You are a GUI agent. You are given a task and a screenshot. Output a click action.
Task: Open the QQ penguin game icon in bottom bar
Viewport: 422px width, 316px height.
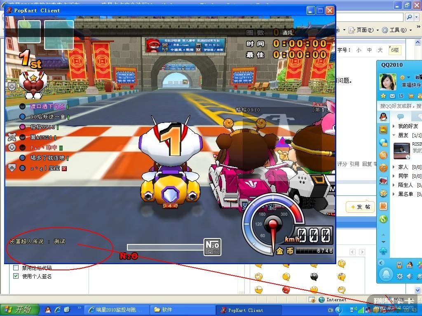click(x=409, y=265)
